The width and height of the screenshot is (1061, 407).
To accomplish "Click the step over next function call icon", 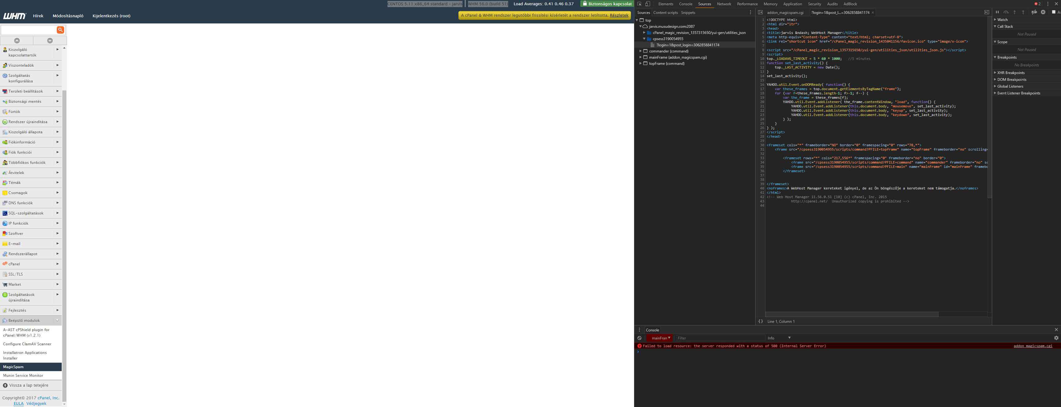I will click(1006, 12).
